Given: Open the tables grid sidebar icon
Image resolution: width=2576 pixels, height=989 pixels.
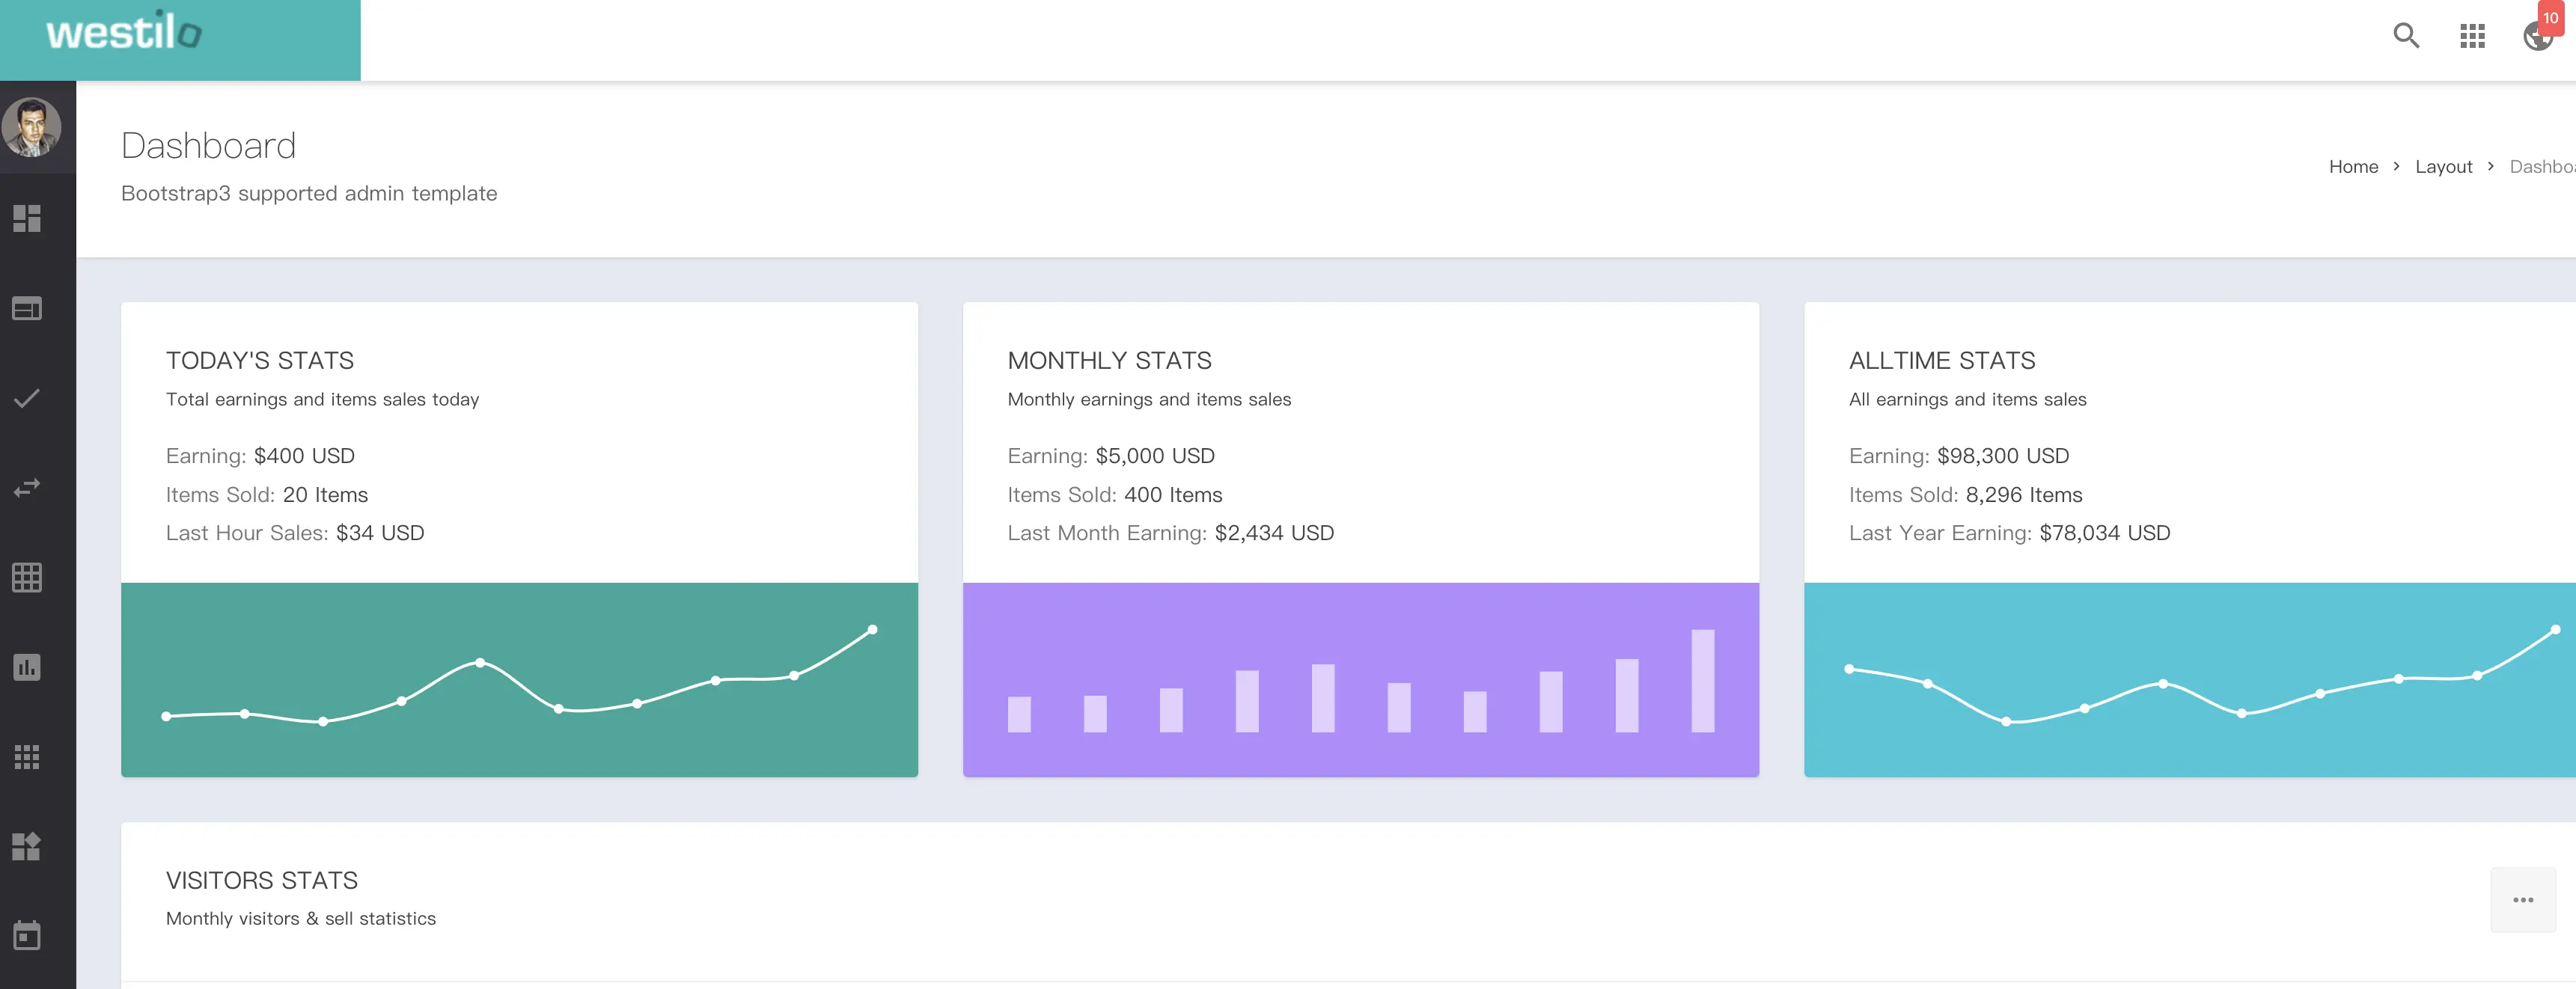Looking at the screenshot, I should [x=27, y=577].
